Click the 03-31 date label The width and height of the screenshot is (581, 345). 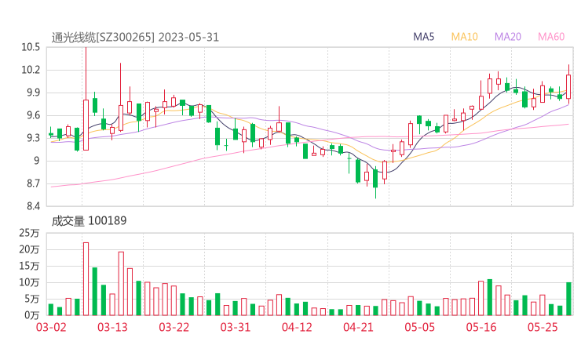tap(236, 328)
